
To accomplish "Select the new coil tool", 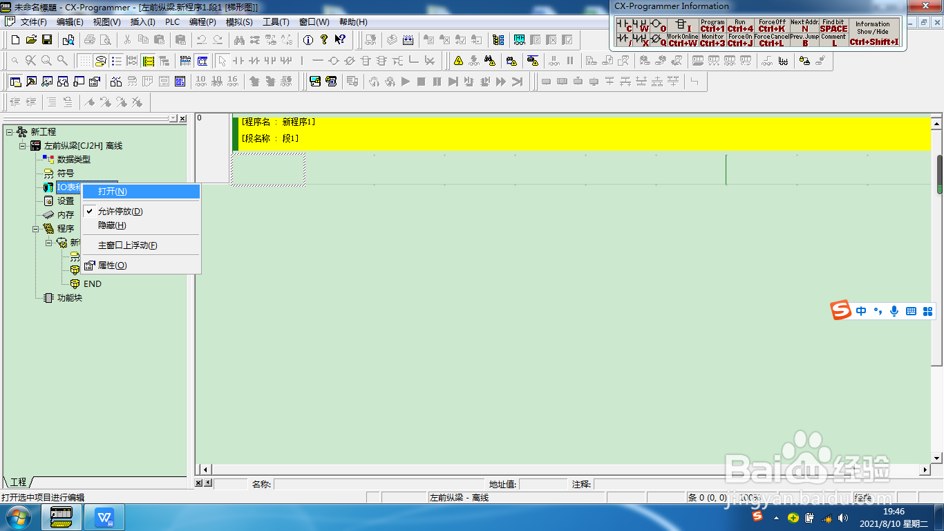I will pos(334,61).
